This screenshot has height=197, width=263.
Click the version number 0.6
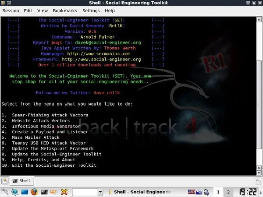tap(92, 32)
